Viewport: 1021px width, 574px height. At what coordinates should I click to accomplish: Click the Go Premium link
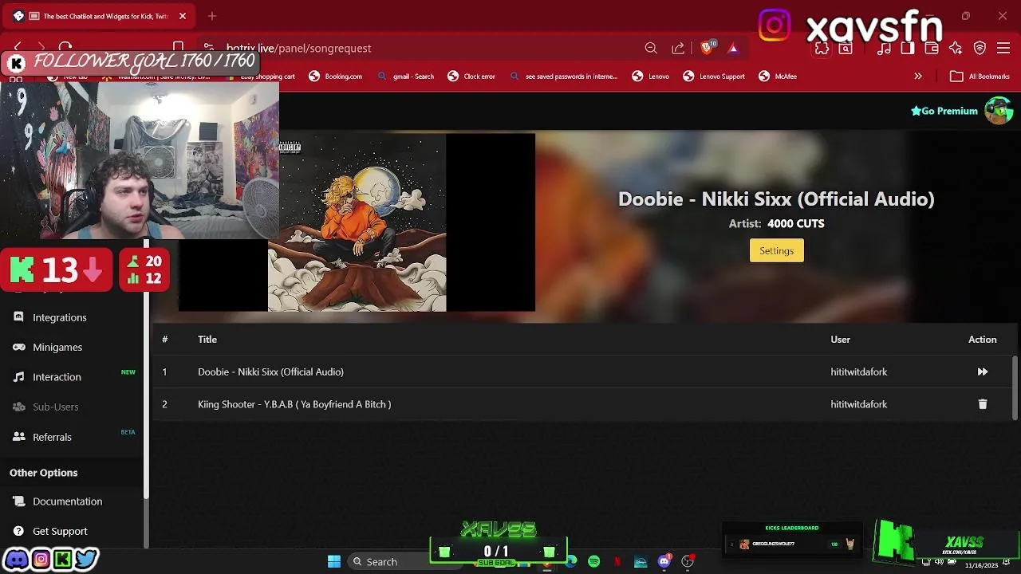coord(944,111)
